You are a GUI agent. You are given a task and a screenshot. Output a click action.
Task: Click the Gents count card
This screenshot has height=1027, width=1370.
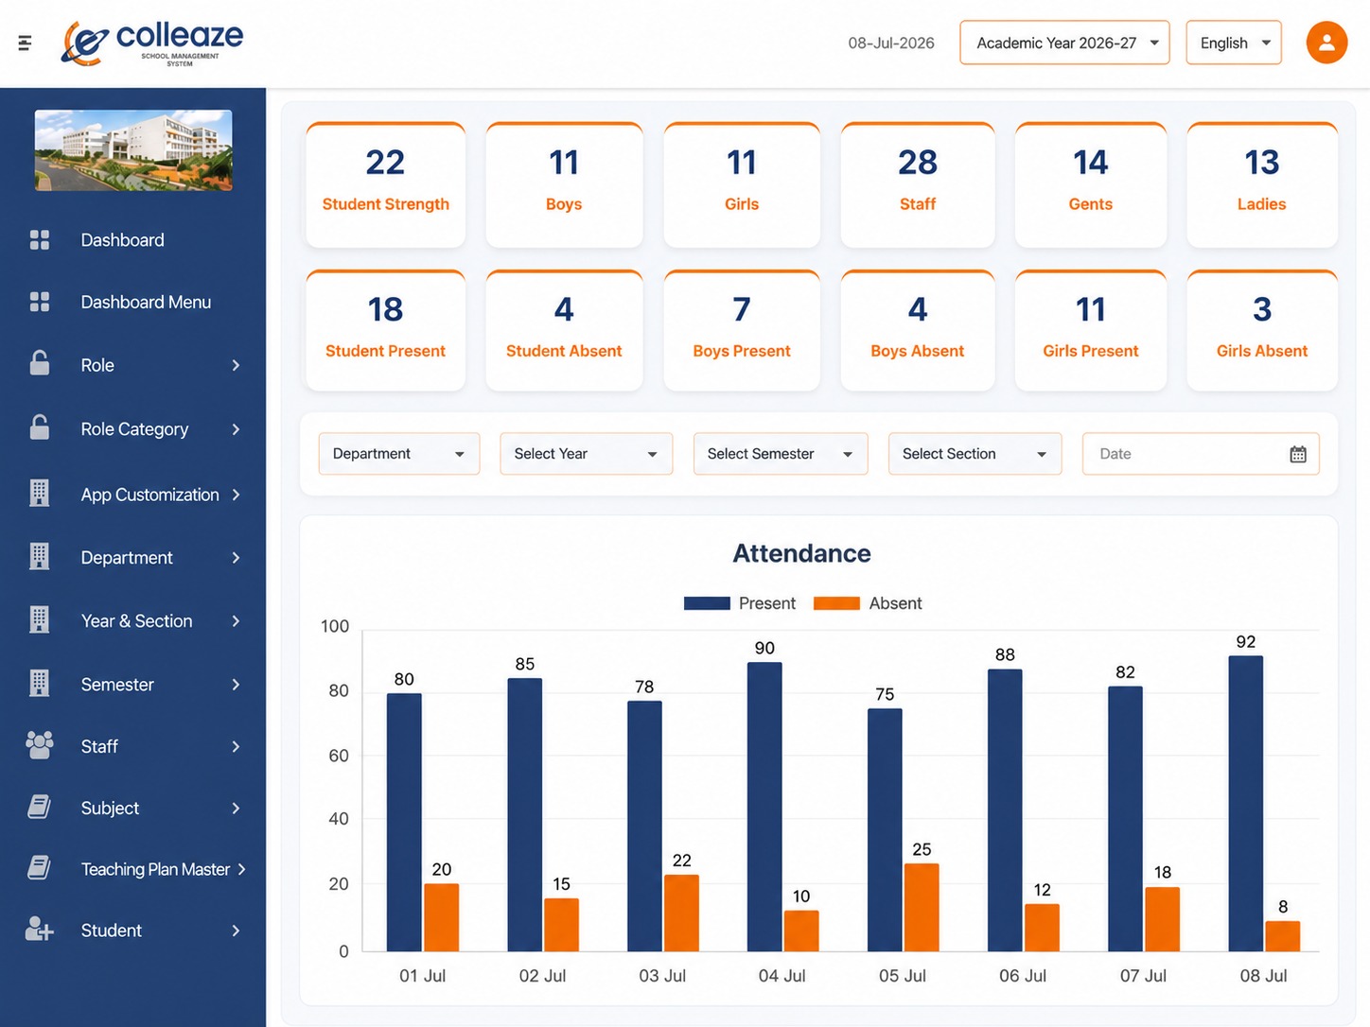pyautogui.click(x=1091, y=184)
